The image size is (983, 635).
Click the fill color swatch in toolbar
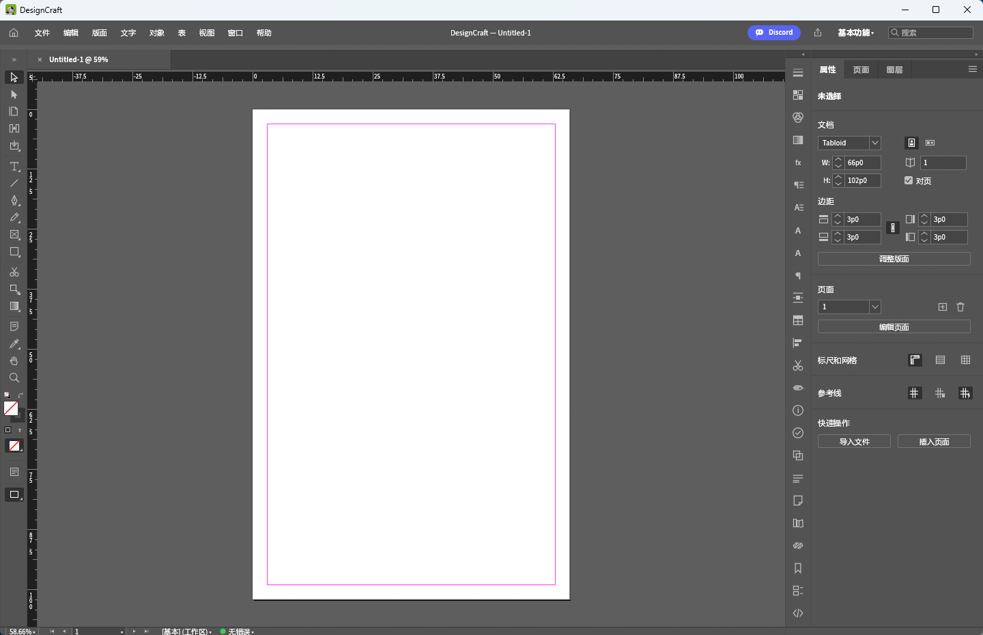[11, 408]
